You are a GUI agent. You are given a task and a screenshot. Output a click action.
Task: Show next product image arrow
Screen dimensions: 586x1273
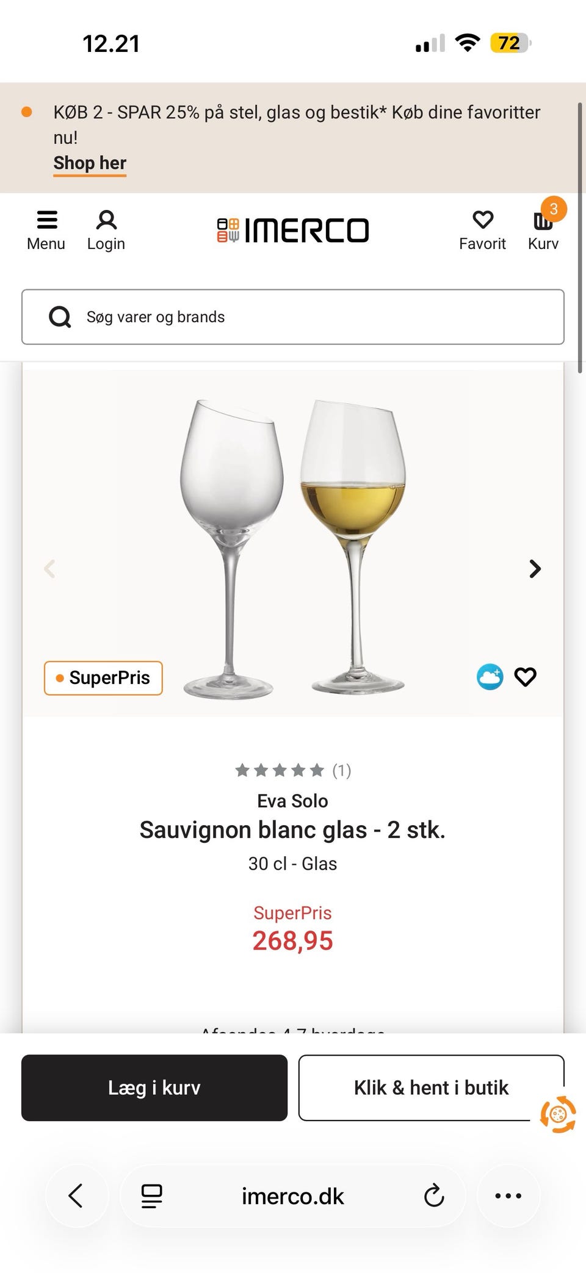click(x=535, y=569)
